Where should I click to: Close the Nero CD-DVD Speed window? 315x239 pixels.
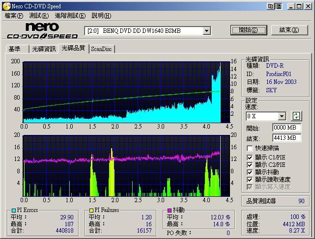[308, 6]
